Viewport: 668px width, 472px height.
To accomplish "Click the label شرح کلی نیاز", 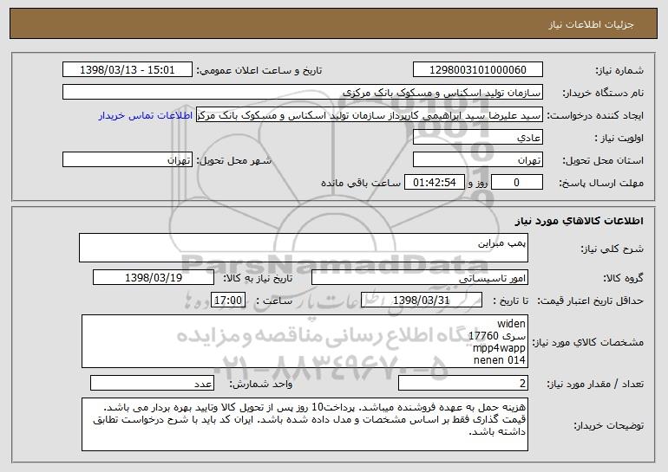I will (x=612, y=249).
